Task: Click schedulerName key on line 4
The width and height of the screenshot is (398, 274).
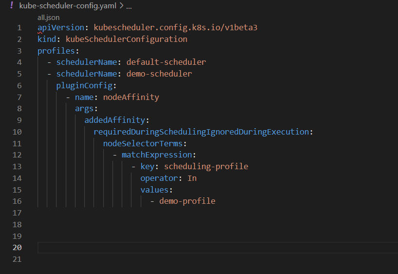Action: click(87, 62)
